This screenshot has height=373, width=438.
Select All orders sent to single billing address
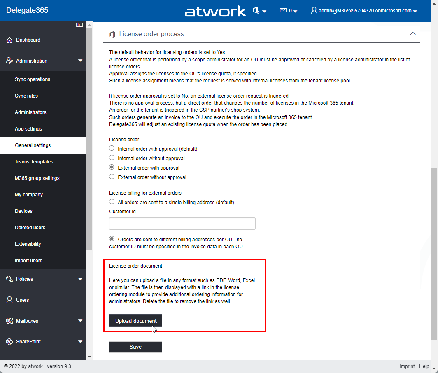pos(112,201)
